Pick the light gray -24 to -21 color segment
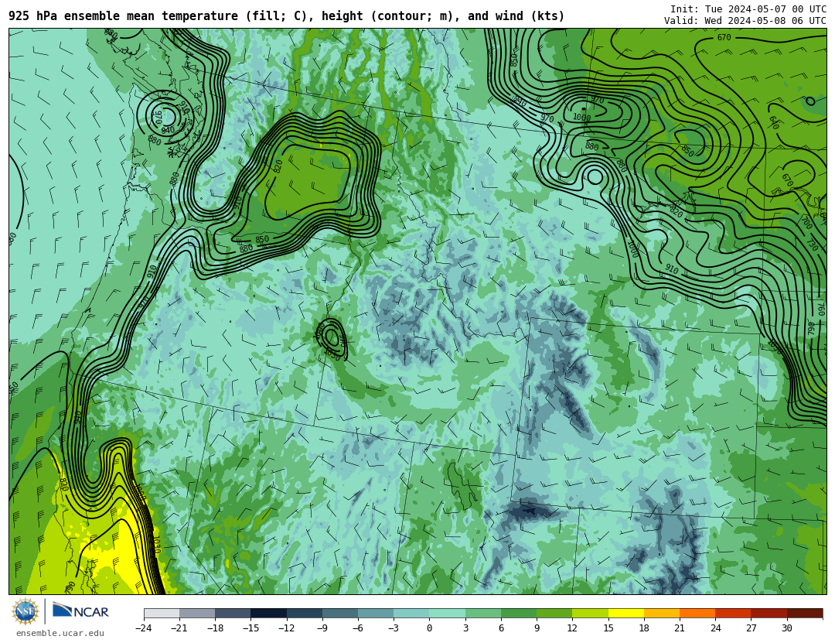Image resolution: width=835 pixels, height=643 pixels. tap(162, 613)
